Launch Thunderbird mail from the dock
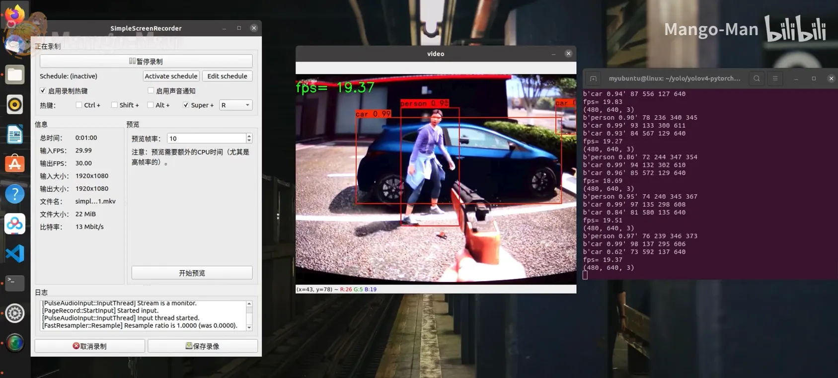 point(15,45)
